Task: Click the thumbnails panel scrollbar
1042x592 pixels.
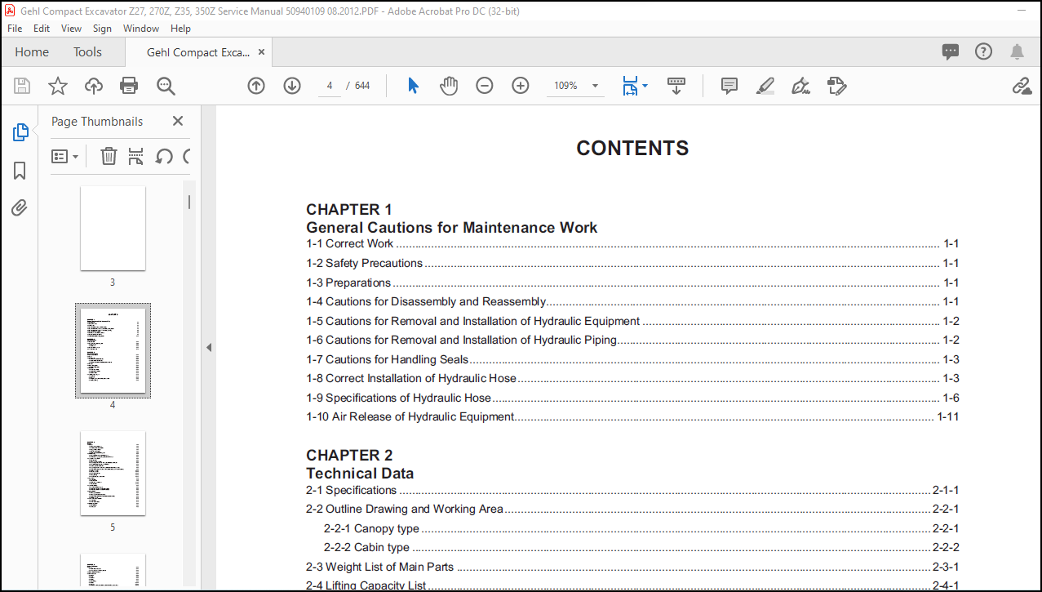Action: (189, 201)
